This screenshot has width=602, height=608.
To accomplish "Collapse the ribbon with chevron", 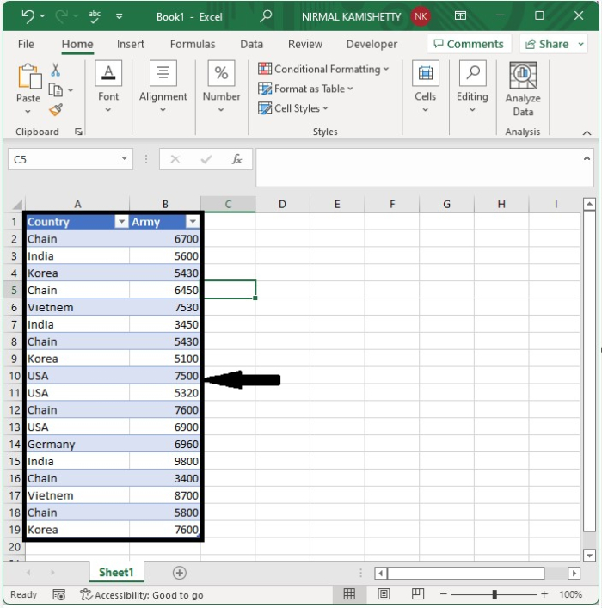I will point(587,133).
